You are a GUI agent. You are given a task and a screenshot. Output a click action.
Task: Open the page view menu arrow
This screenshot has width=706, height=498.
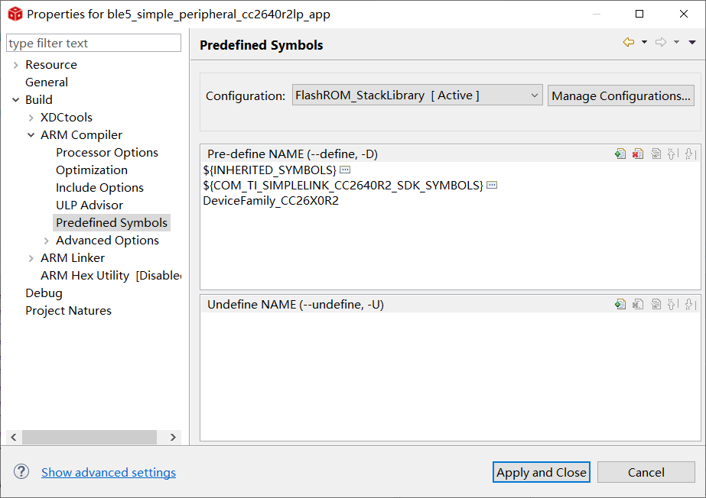[x=692, y=43]
